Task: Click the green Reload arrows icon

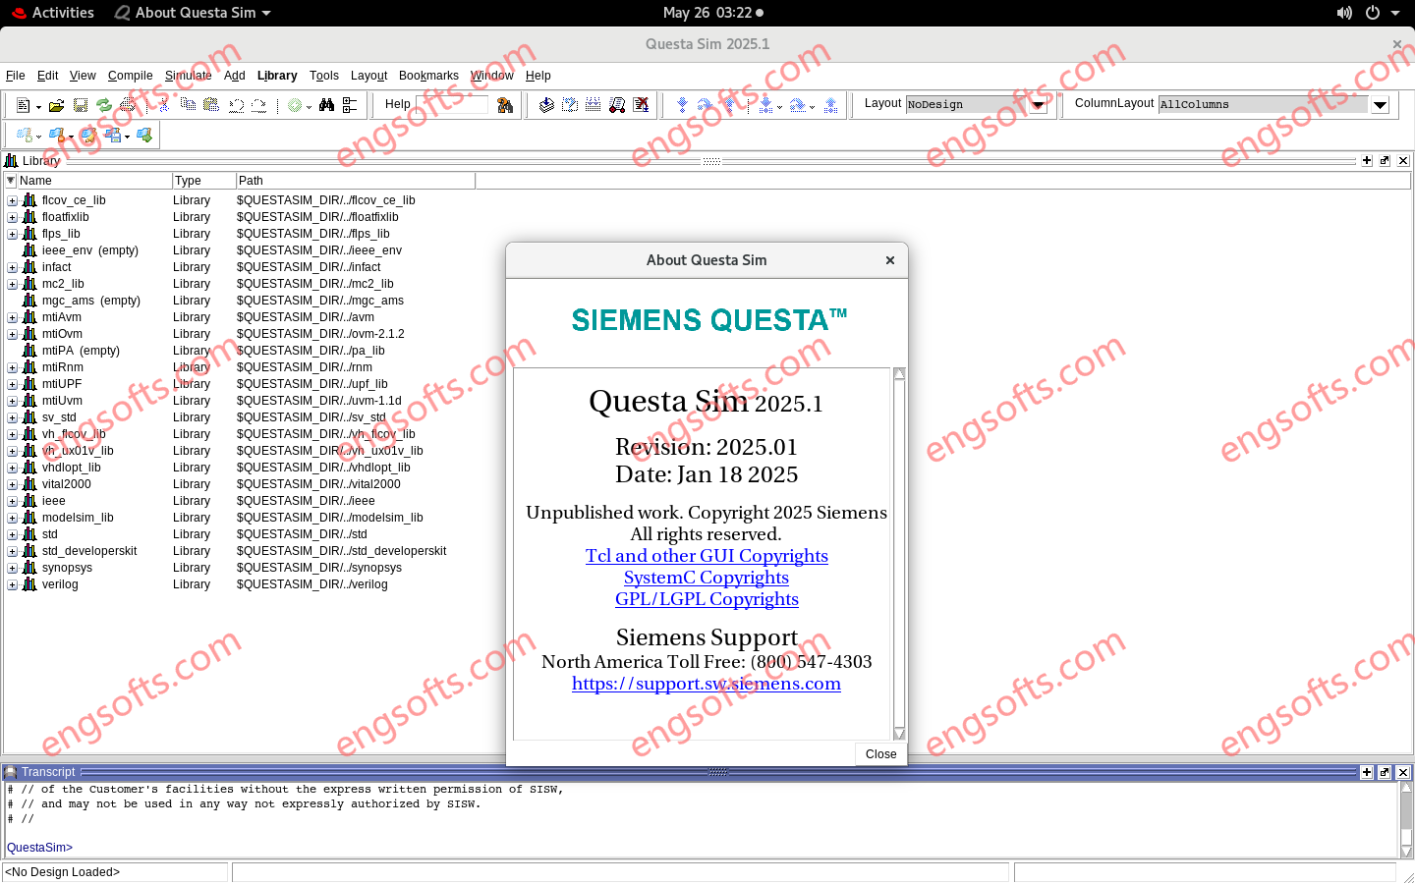Action: coord(103,105)
